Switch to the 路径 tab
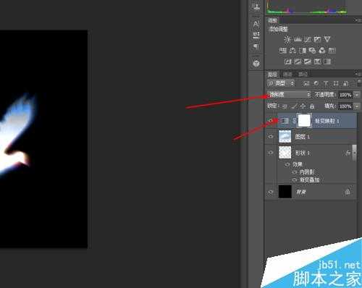Viewport: 362px width, 288px height. tap(303, 75)
